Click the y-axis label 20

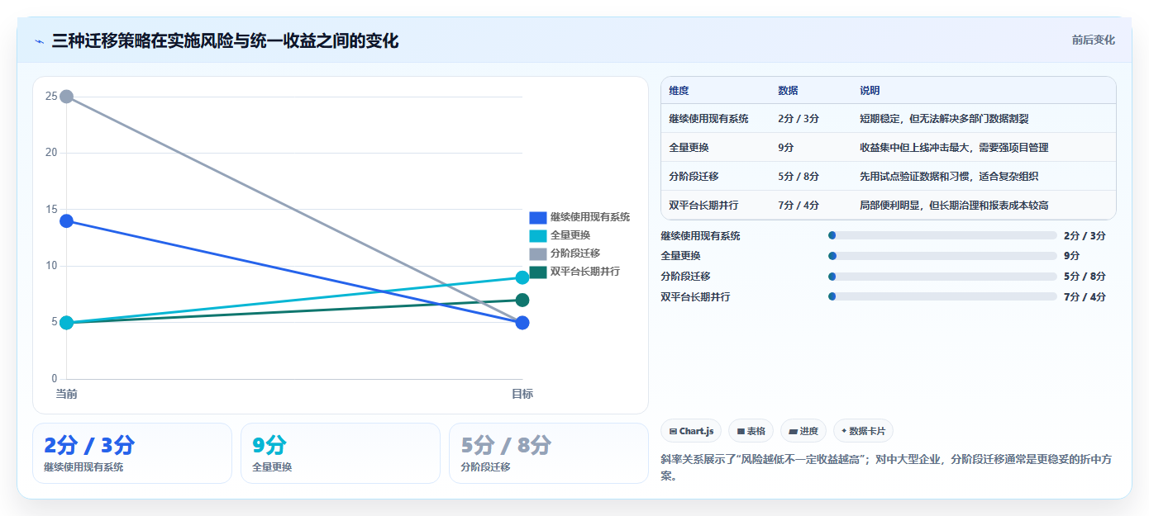(x=51, y=153)
